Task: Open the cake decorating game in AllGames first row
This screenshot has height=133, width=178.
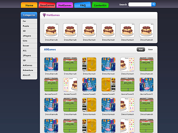Action: 127,64
